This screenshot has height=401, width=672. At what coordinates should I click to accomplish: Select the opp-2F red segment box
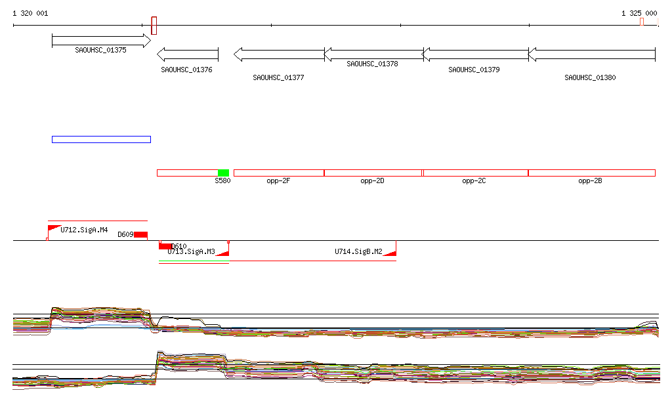point(279,173)
